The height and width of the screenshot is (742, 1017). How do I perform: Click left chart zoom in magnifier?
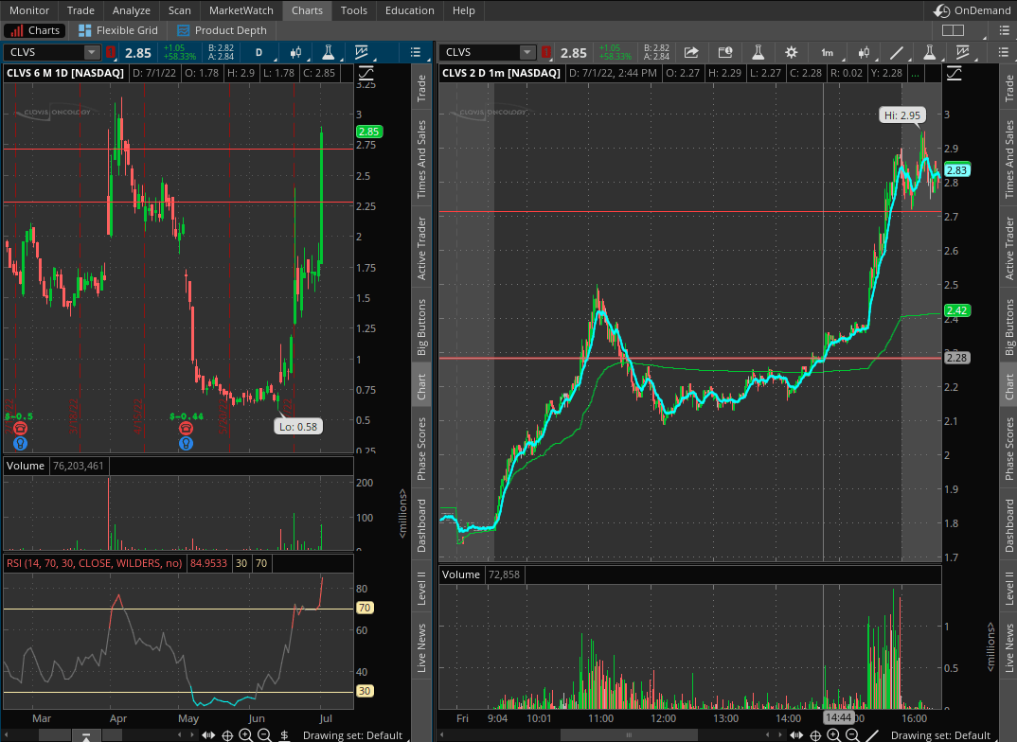pos(246,734)
